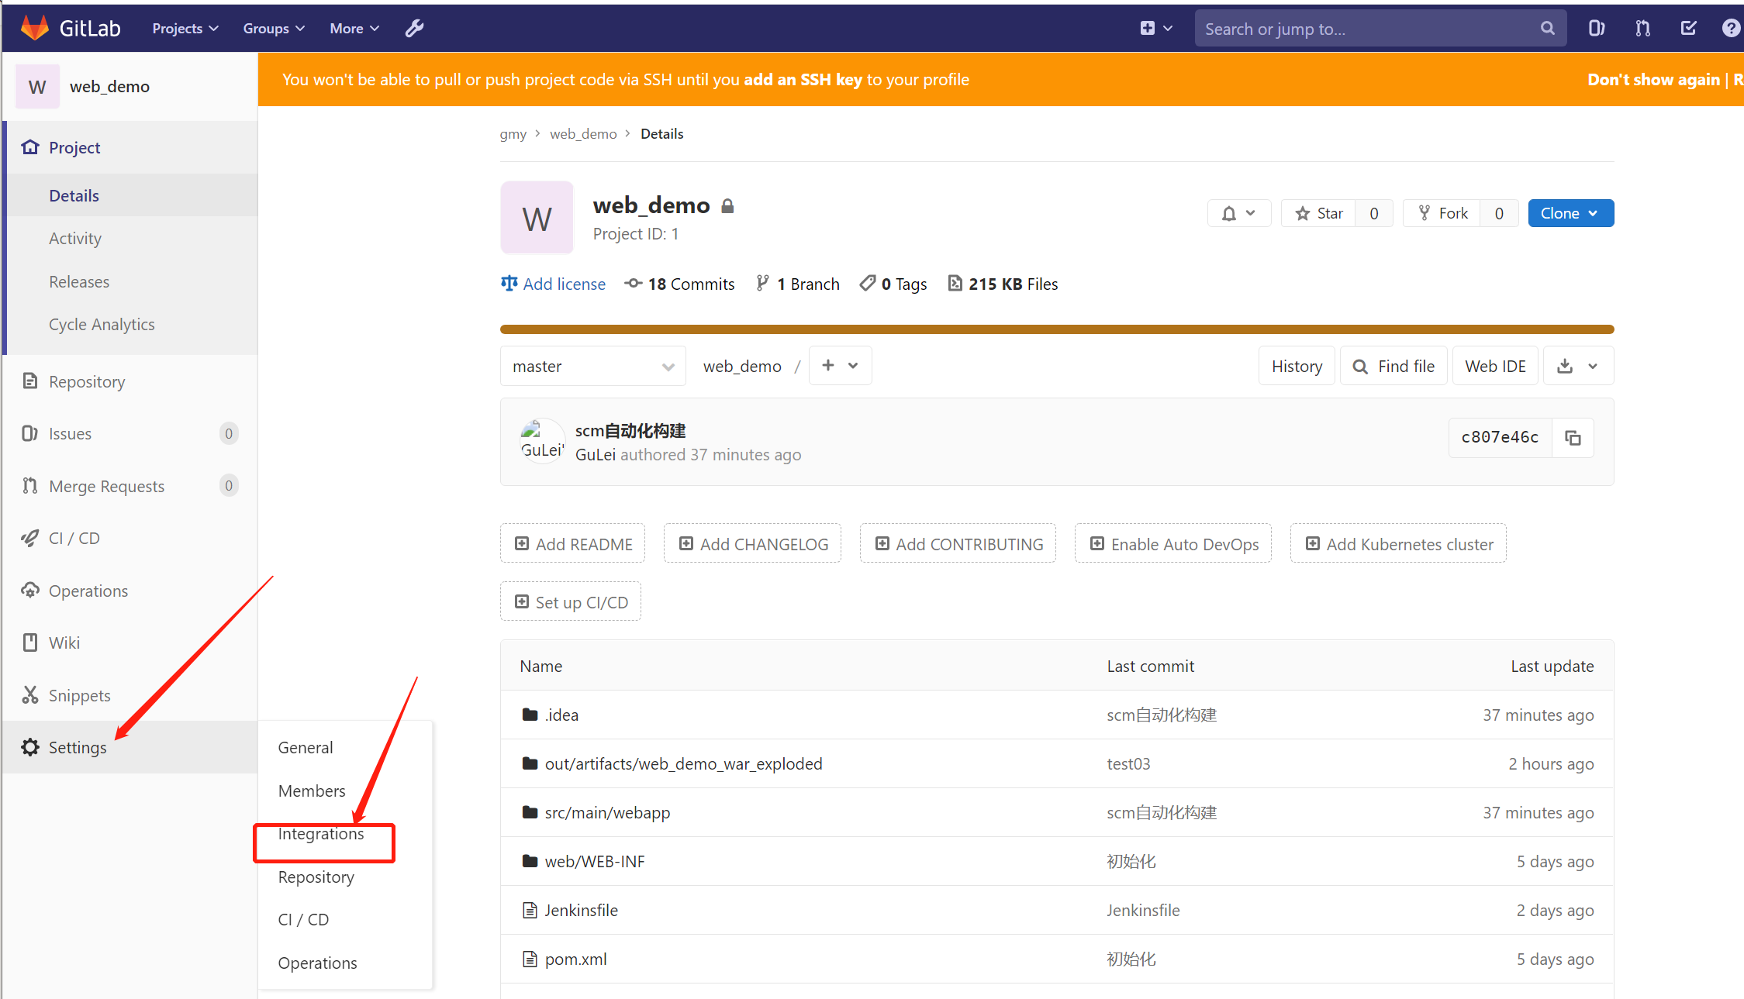Open the 0 Tags link
This screenshot has height=999, width=1744.
point(893,284)
